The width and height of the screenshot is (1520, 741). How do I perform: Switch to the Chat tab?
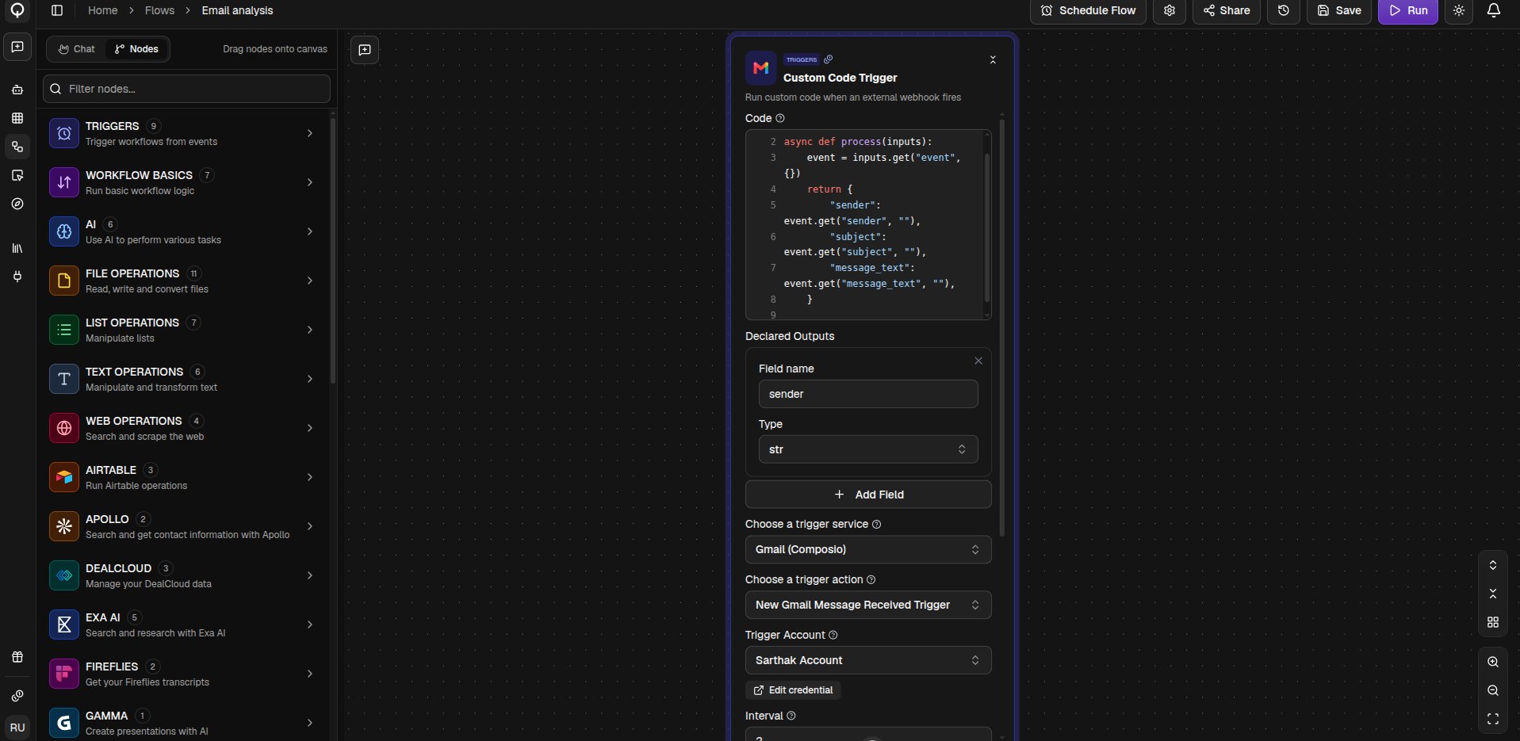76,49
